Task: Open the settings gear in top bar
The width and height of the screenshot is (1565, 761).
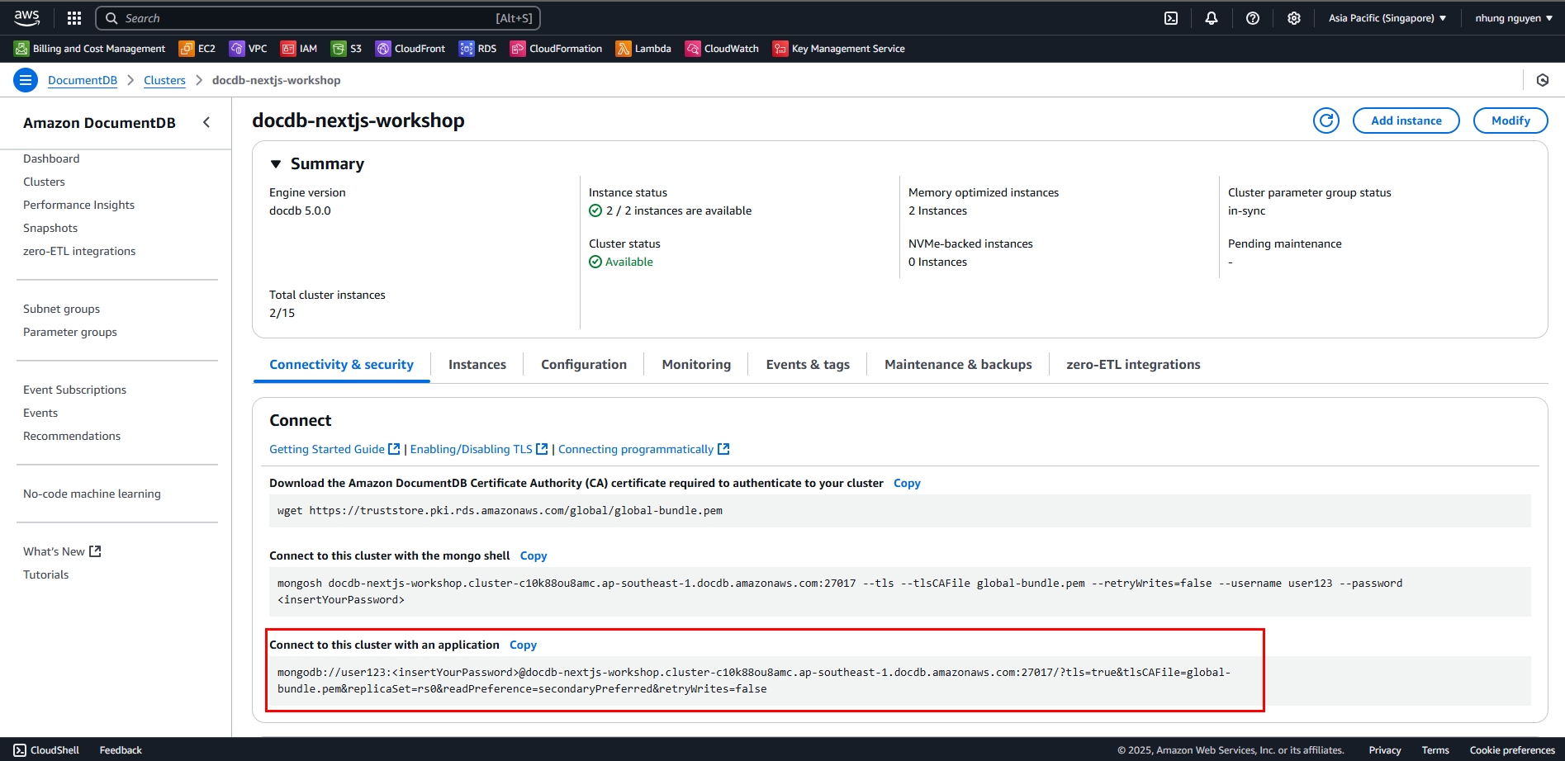Action: (x=1294, y=18)
